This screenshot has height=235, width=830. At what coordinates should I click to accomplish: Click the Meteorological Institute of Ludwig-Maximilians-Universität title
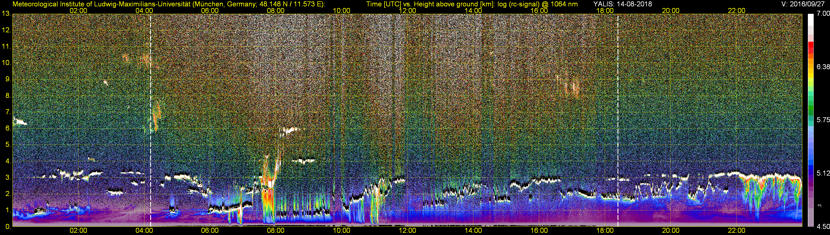pyautogui.click(x=169, y=4)
